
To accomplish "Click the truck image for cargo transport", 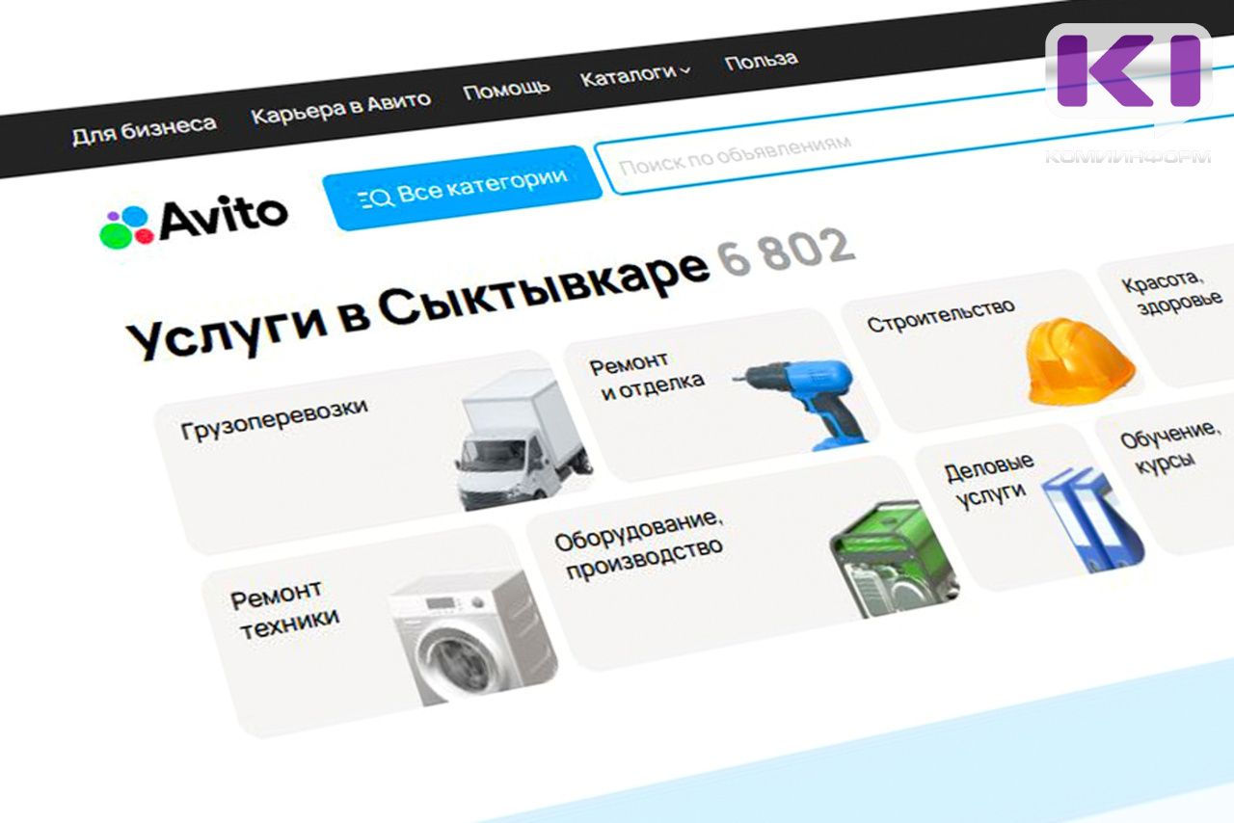I will [x=521, y=439].
